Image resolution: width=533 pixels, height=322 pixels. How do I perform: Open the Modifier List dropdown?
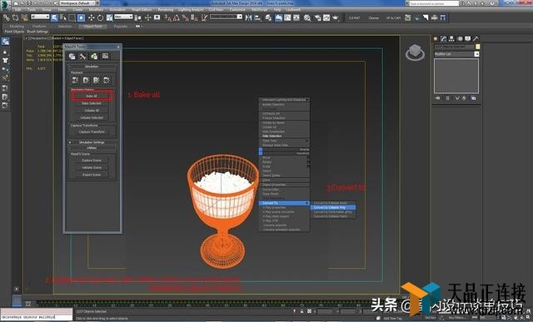(x=456, y=54)
